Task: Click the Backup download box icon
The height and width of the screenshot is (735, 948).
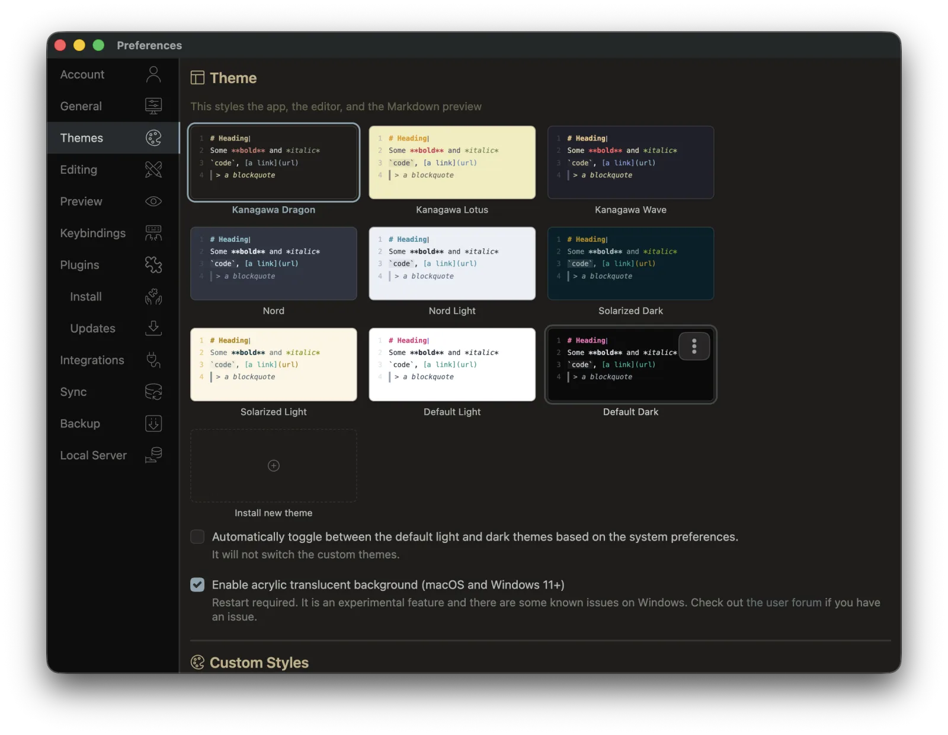Action: pos(153,423)
